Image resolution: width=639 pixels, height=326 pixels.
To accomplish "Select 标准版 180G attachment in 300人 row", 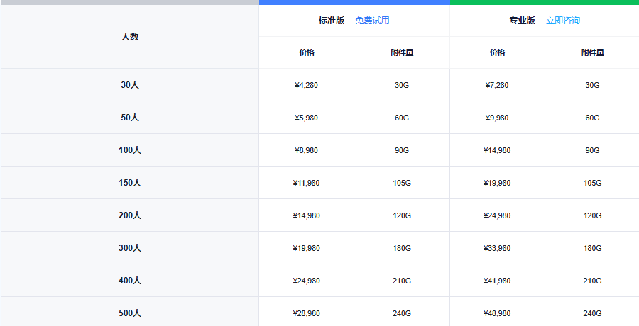I will click(402, 248).
